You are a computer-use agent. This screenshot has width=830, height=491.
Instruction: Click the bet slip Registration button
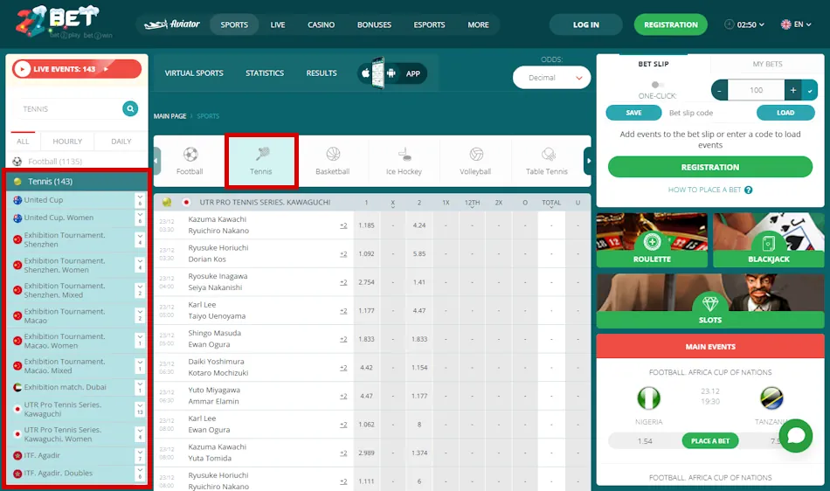pos(709,167)
